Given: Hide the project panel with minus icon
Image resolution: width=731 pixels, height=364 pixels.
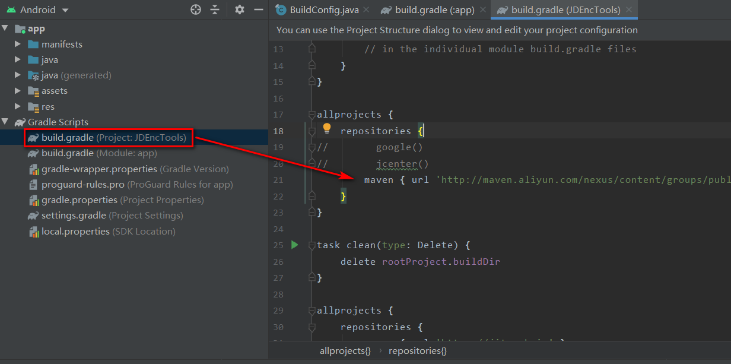Looking at the screenshot, I should pyautogui.click(x=258, y=10).
